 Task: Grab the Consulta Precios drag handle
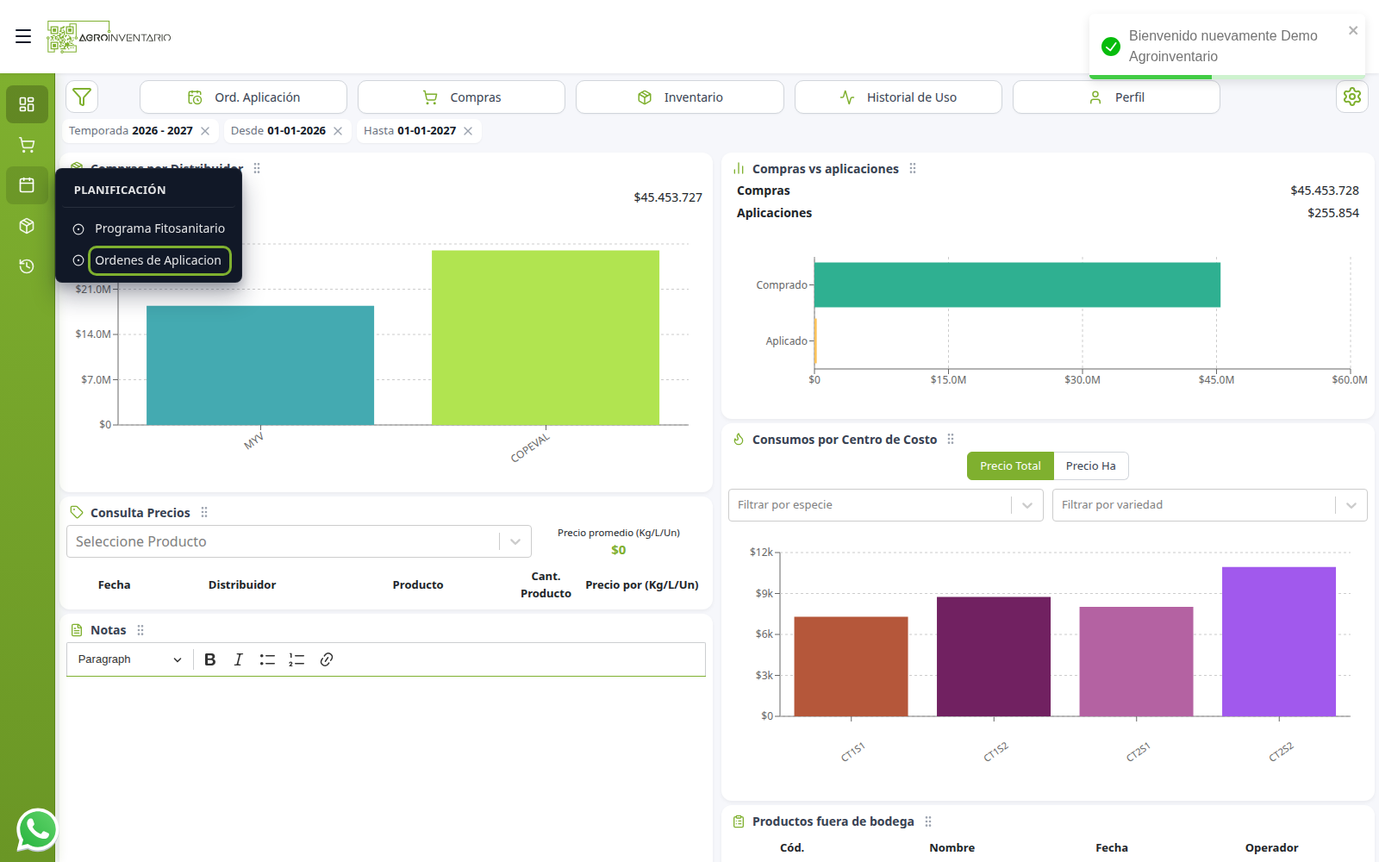pos(204,513)
